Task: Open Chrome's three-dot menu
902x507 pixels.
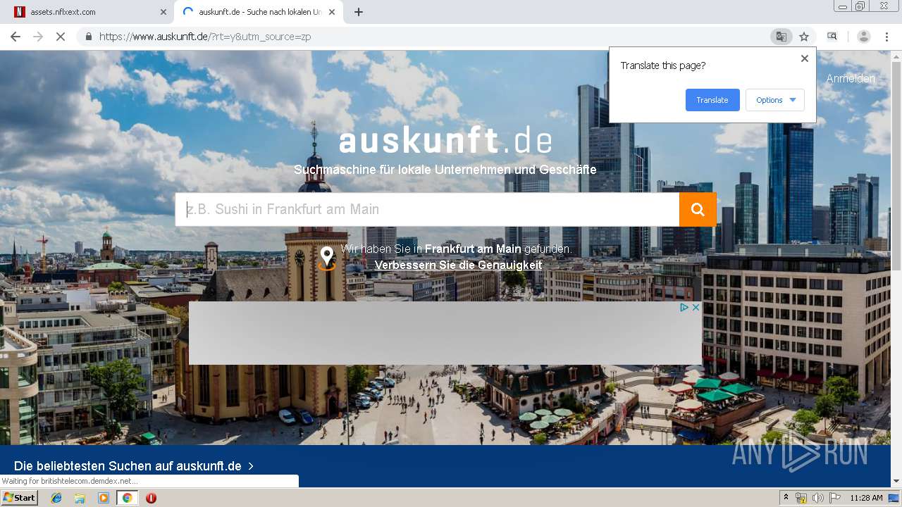Action: (x=887, y=37)
